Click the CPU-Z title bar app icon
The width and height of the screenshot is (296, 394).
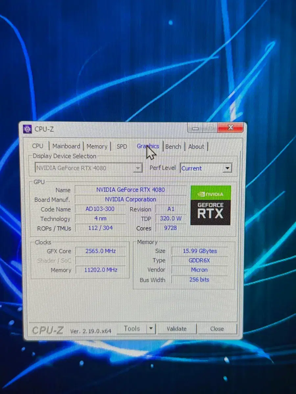pos(28,129)
